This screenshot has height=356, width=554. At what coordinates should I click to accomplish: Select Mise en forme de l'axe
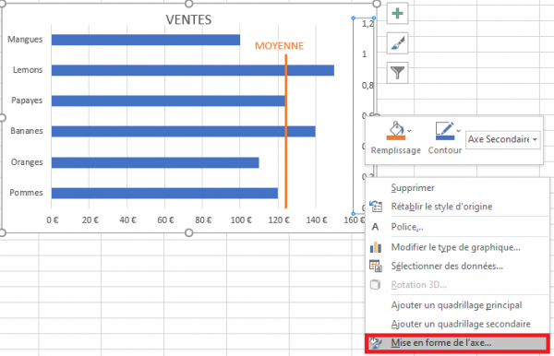(457, 342)
